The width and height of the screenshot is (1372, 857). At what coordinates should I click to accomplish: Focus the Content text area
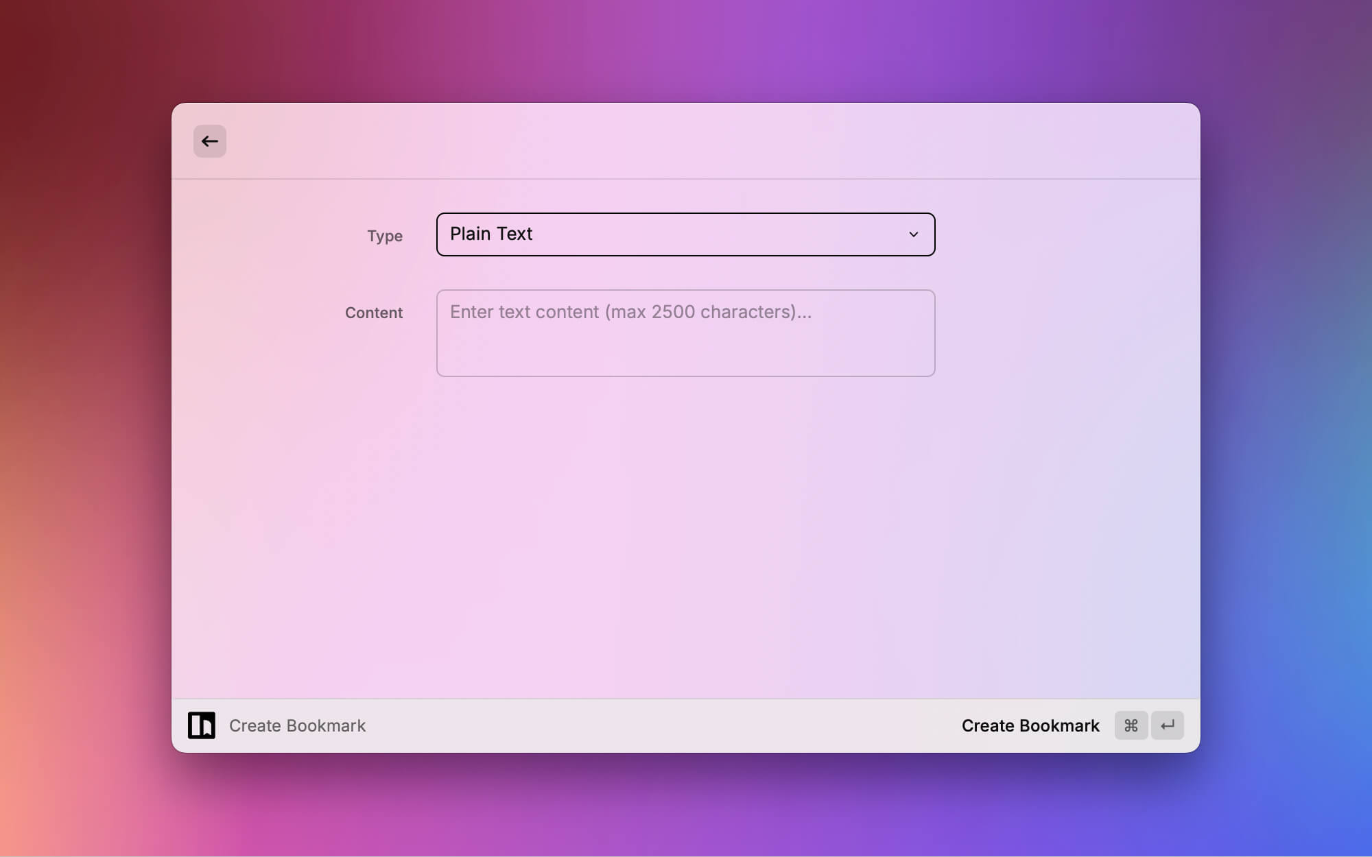coord(685,333)
